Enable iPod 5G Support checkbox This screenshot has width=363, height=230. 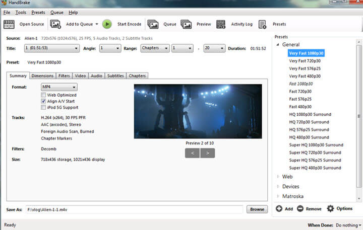(43, 107)
